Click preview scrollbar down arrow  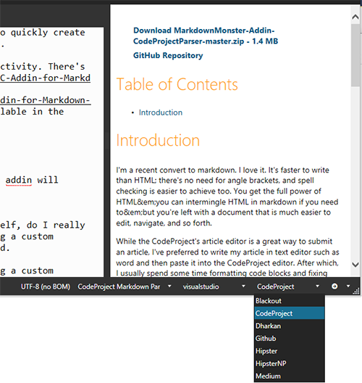(355, 264)
